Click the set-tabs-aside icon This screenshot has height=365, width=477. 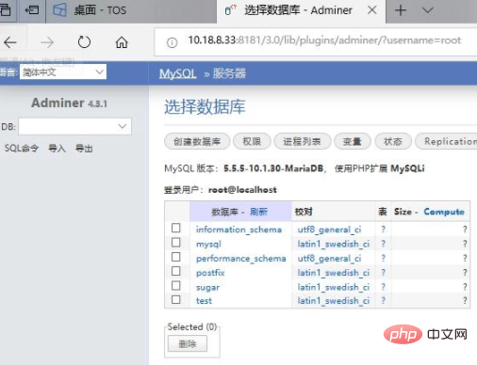pos(32,10)
